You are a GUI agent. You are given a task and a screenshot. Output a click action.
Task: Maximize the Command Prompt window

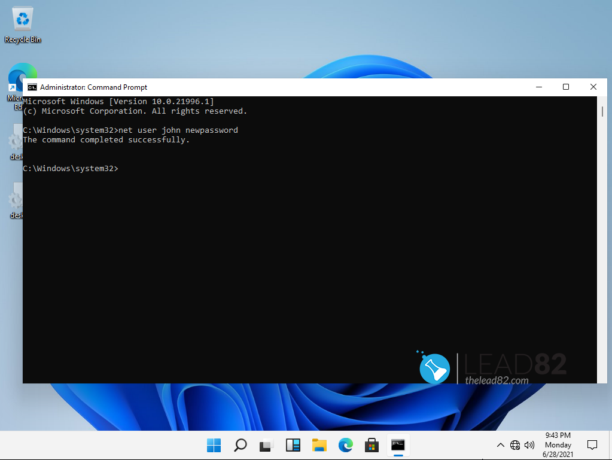[565, 87]
